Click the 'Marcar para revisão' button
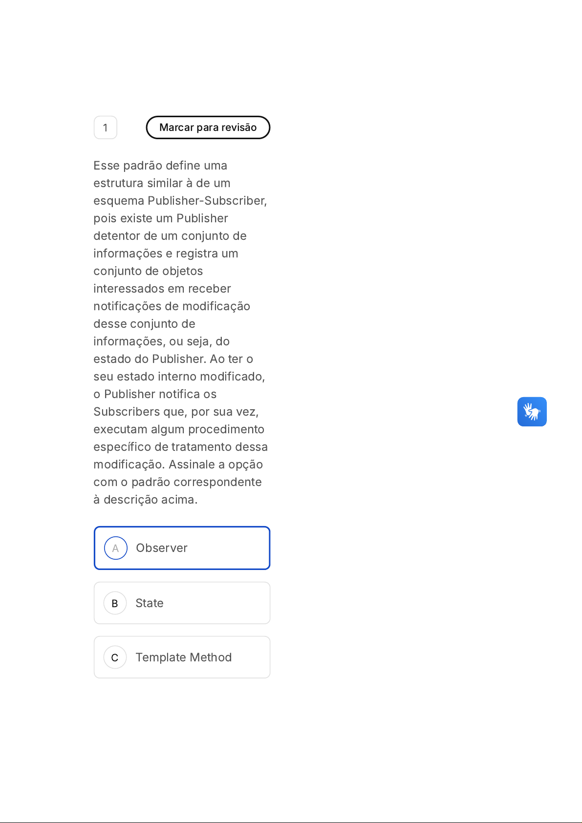This screenshot has width=582, height=823. click(x=208, y=127)
